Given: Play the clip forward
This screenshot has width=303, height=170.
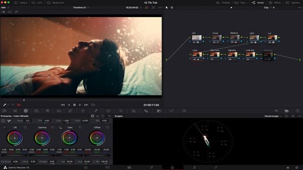Looking at the screenshot, I should [80, 105].
